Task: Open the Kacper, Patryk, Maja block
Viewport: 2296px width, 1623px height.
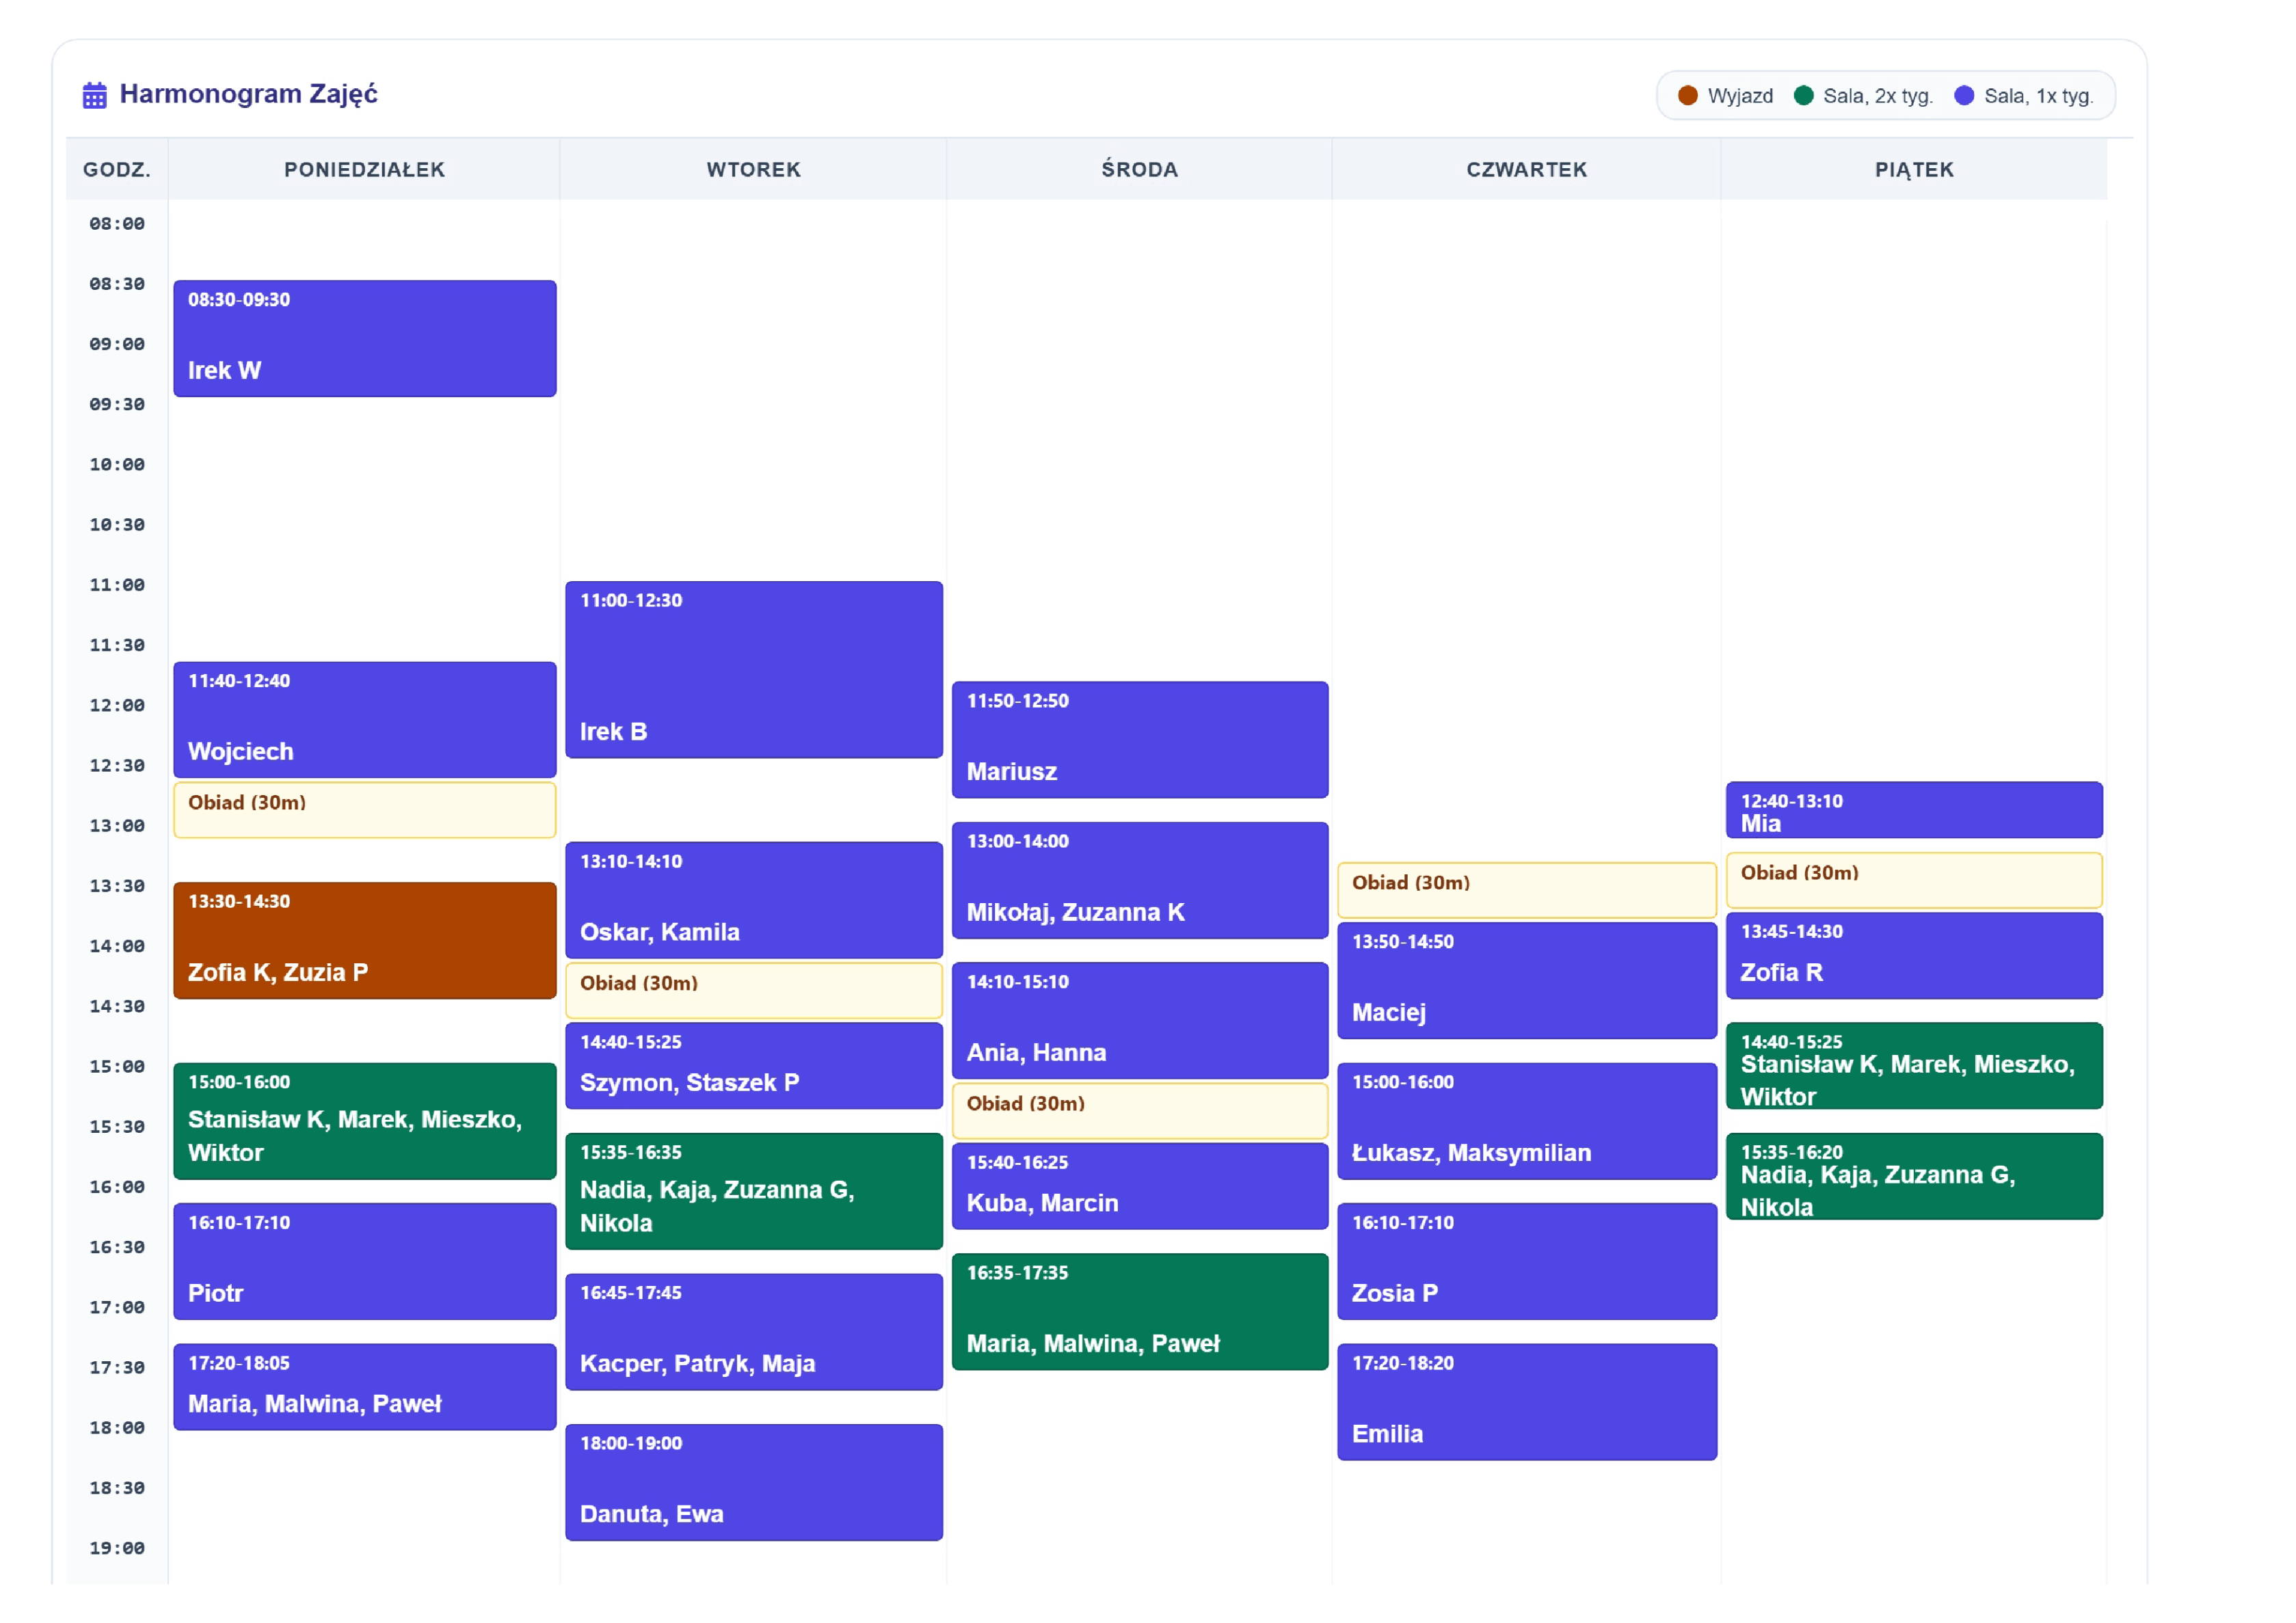Action: click(x=753, y=1331)
